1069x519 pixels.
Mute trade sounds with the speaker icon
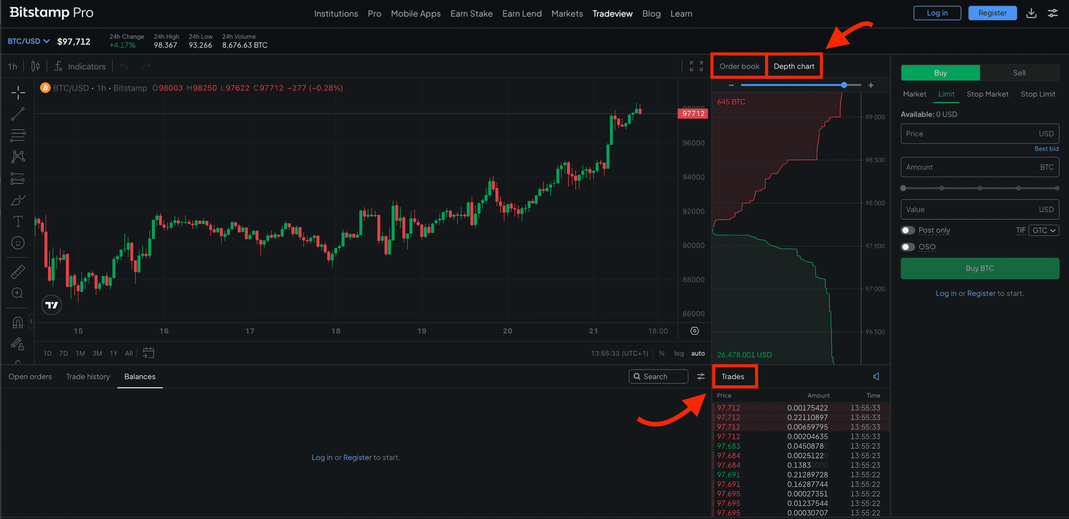[876, 376]
